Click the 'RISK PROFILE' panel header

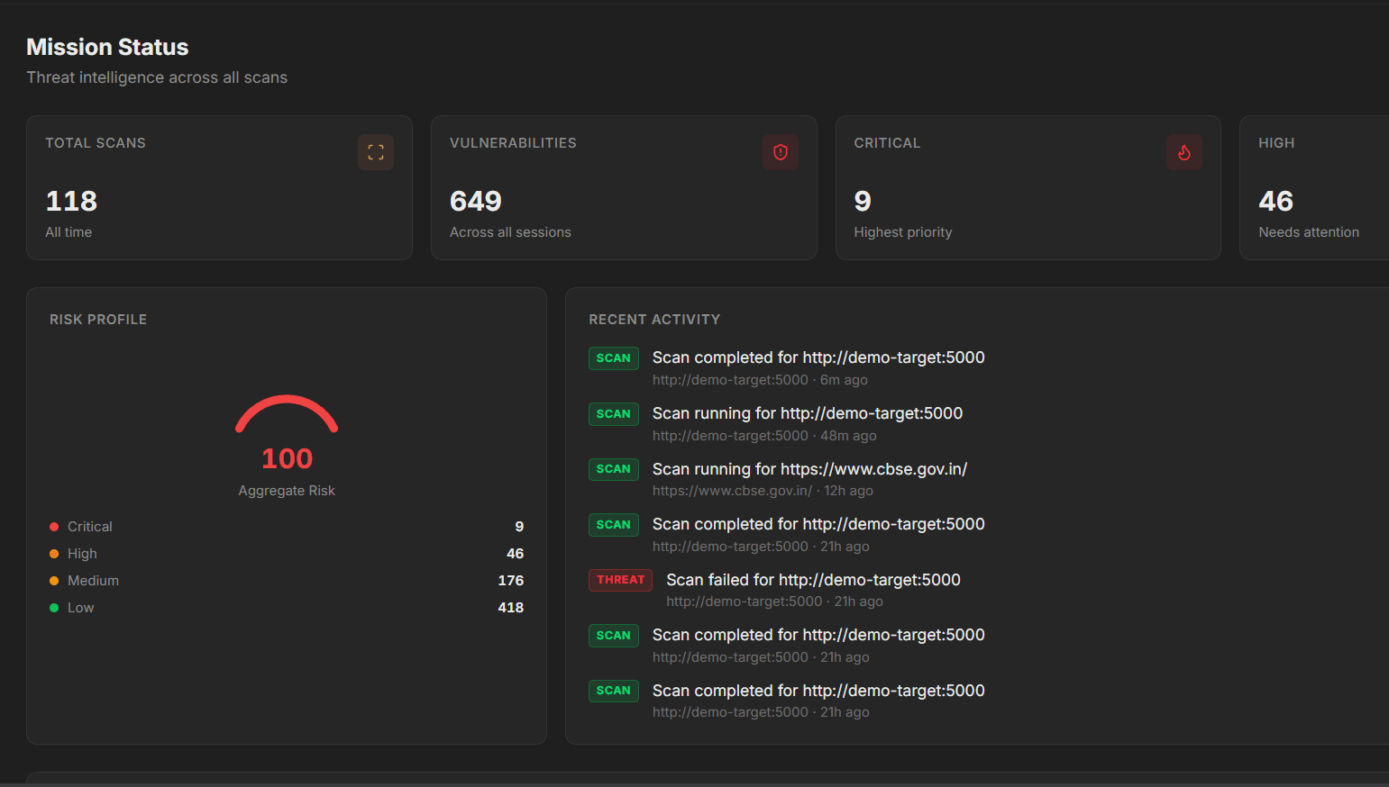pyautogui.click(x=98, y=320)
